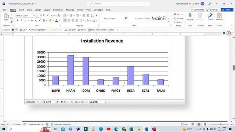Expand bullets list dropdown
Image resolution: width=235 pixels, height=132 pixels.
pyautogui.click(x=68, y=15)
